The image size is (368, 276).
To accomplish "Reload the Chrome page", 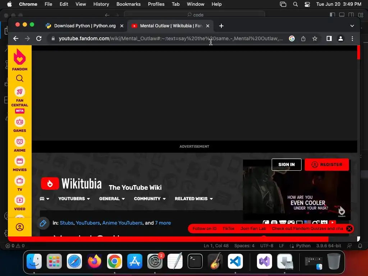I will point(39,38).
